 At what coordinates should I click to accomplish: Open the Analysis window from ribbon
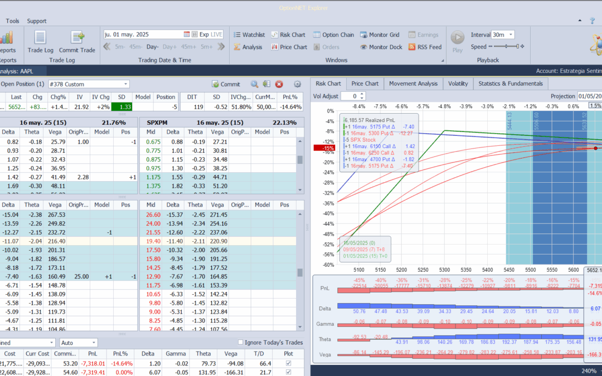point(248,47)
